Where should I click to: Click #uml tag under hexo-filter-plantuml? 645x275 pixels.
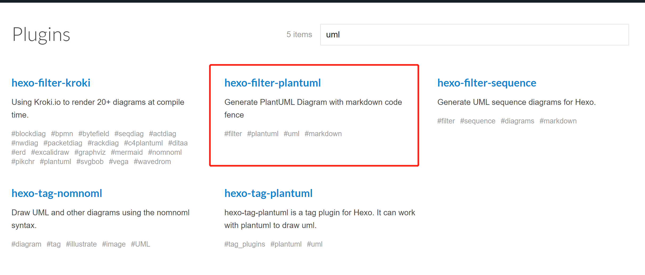click(x=291, y=134)
